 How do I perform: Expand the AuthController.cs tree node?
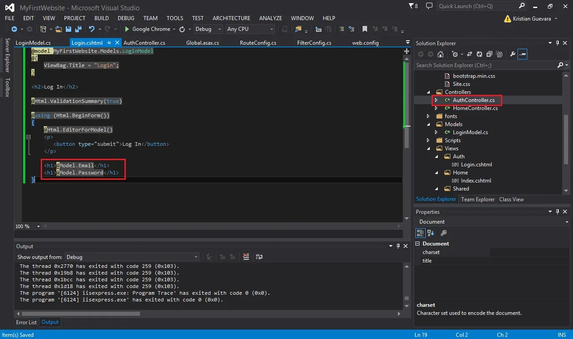436,100
